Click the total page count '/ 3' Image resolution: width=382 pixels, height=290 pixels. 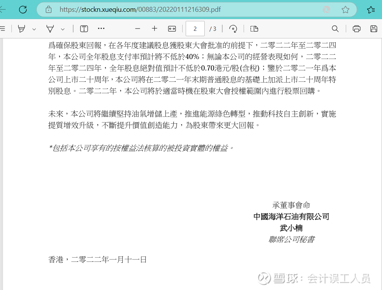pyautogui.click(x=213, y=29)
